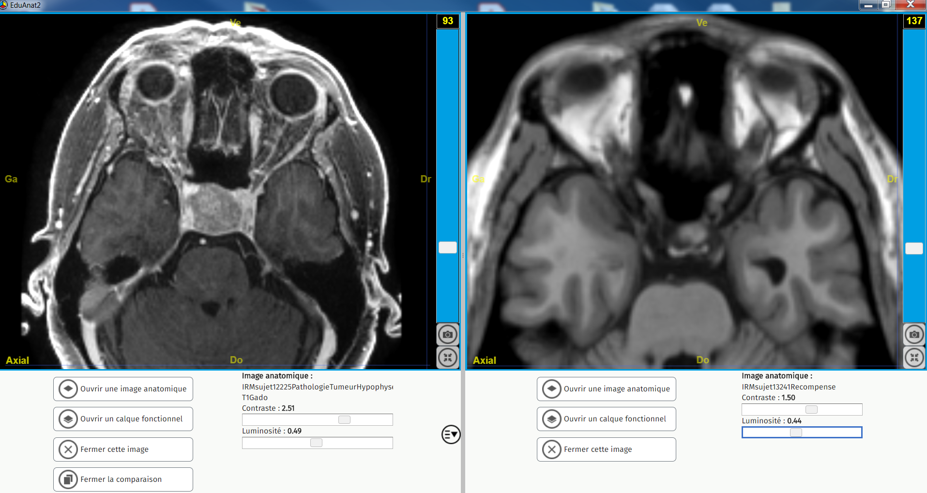The image size is (927, 493).
Task: Click the slice slider thumb showing 137
Action: coord(914,248)
